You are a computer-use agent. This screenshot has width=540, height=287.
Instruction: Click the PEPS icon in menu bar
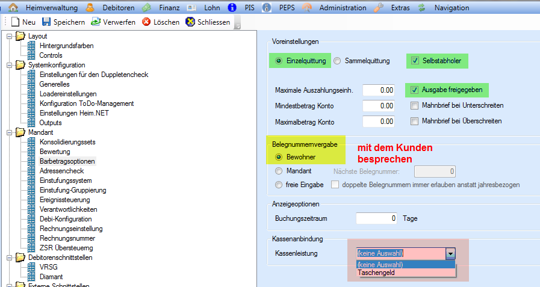267,7
